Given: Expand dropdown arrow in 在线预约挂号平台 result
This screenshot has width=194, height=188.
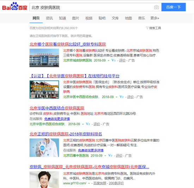Looking at the screenshot, I should [x=116, y=97].
